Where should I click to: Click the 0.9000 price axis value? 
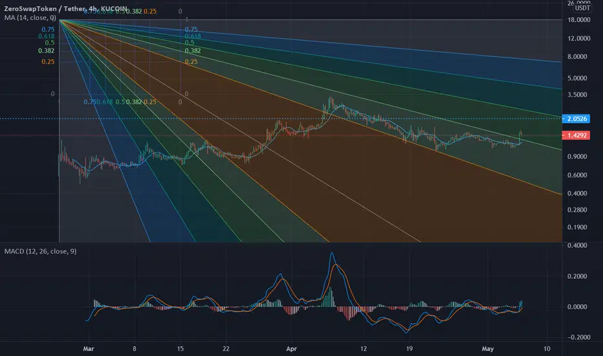[x=577, y=156]
